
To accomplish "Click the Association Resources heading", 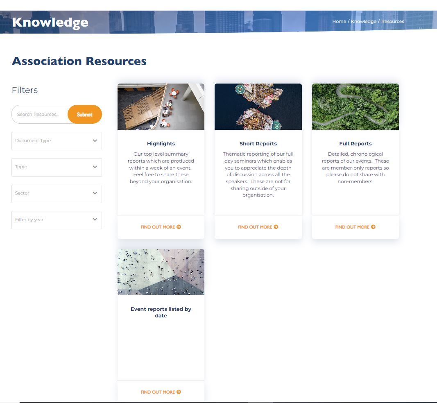I will pyautogui.click(x=79, y=61).
